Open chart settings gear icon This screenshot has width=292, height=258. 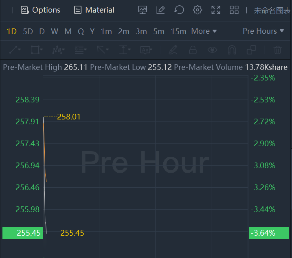tap(198, 10)
